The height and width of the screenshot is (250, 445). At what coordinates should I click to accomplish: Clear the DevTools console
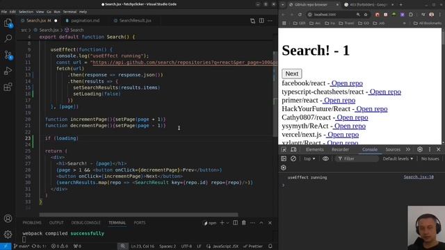(293, 159)
